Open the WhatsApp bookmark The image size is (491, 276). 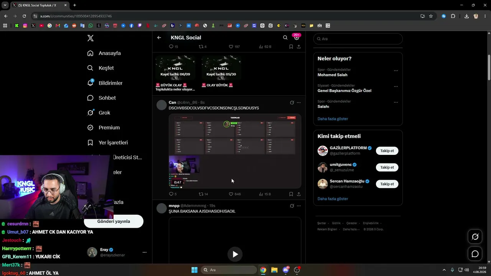(91, 26)
